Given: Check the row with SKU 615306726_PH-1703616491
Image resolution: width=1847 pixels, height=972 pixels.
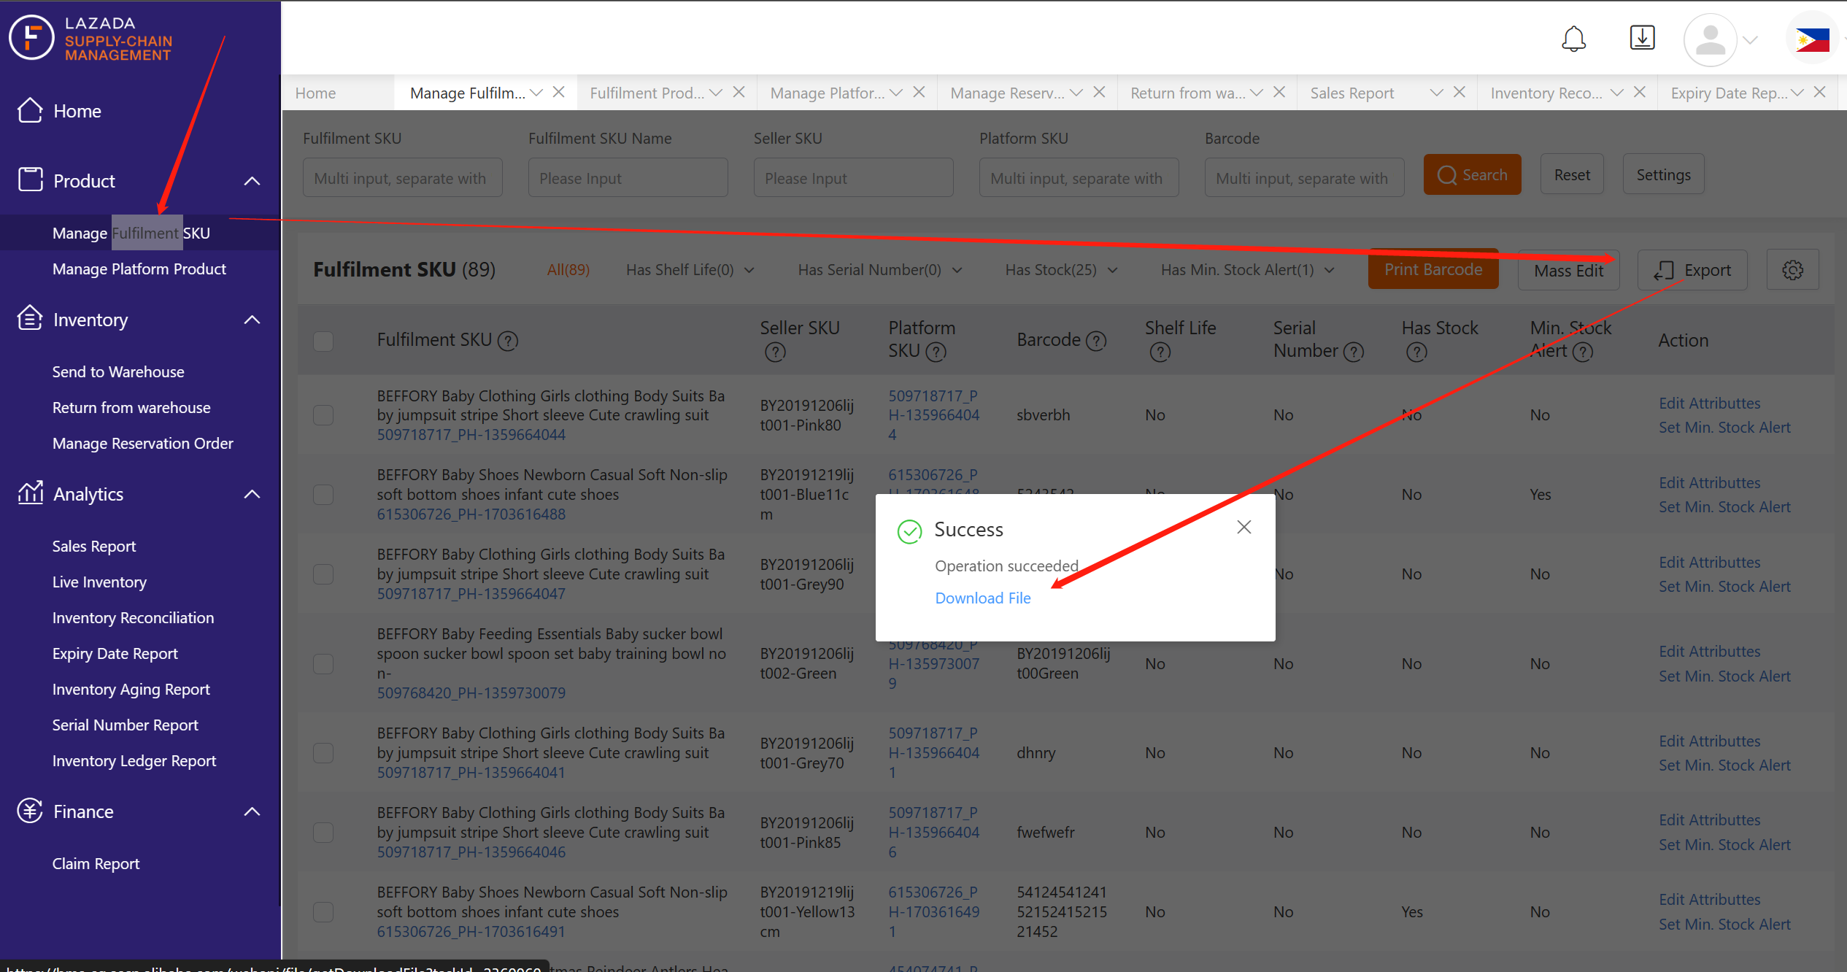Looking at the screenshot, I should [x=323, y=911].
